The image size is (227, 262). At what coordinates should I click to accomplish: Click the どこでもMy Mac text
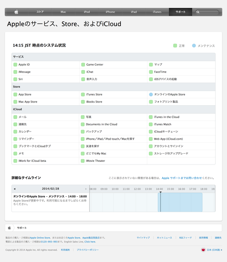coord(96,153)
